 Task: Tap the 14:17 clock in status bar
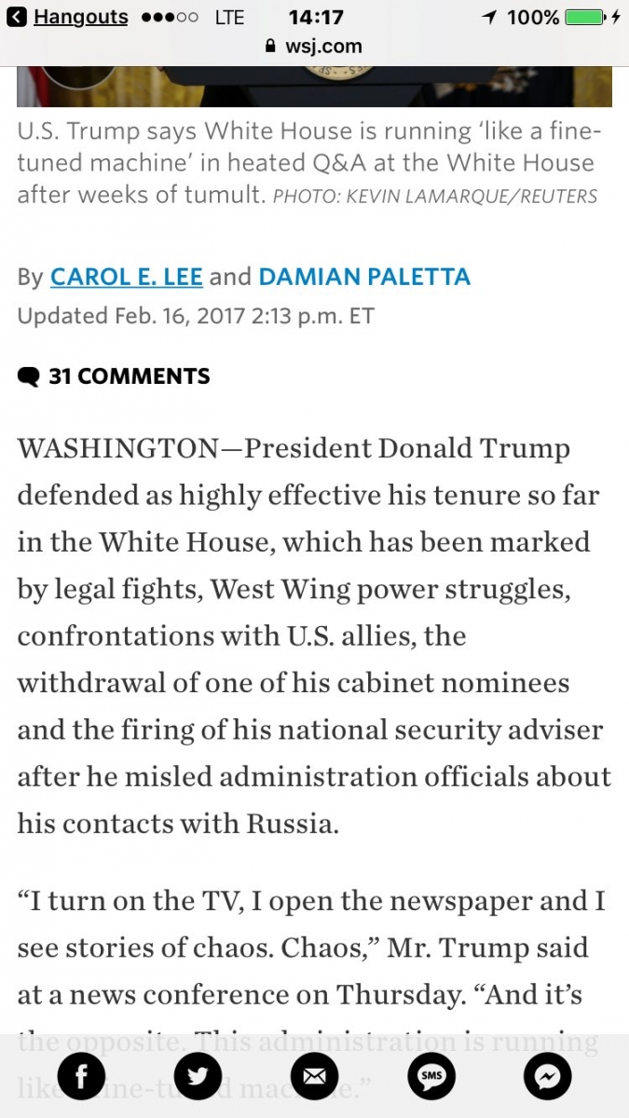point(316,17)
